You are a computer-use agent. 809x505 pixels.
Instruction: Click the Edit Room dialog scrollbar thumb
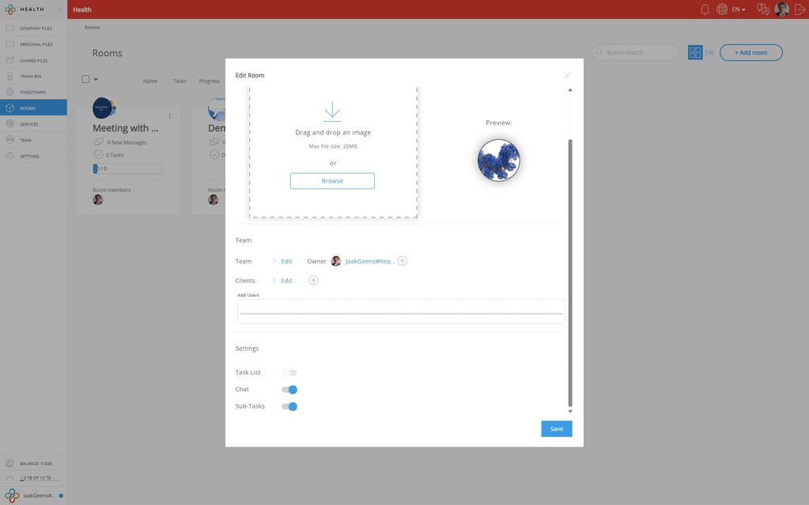pyautogui.click(x=570, y=273)
